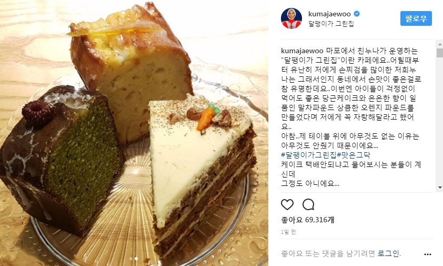Screen dimensions: 443x266
Task: View the 좋아요 69,316개 likes count
Action: pyautogui.click(x=307, y=220)
